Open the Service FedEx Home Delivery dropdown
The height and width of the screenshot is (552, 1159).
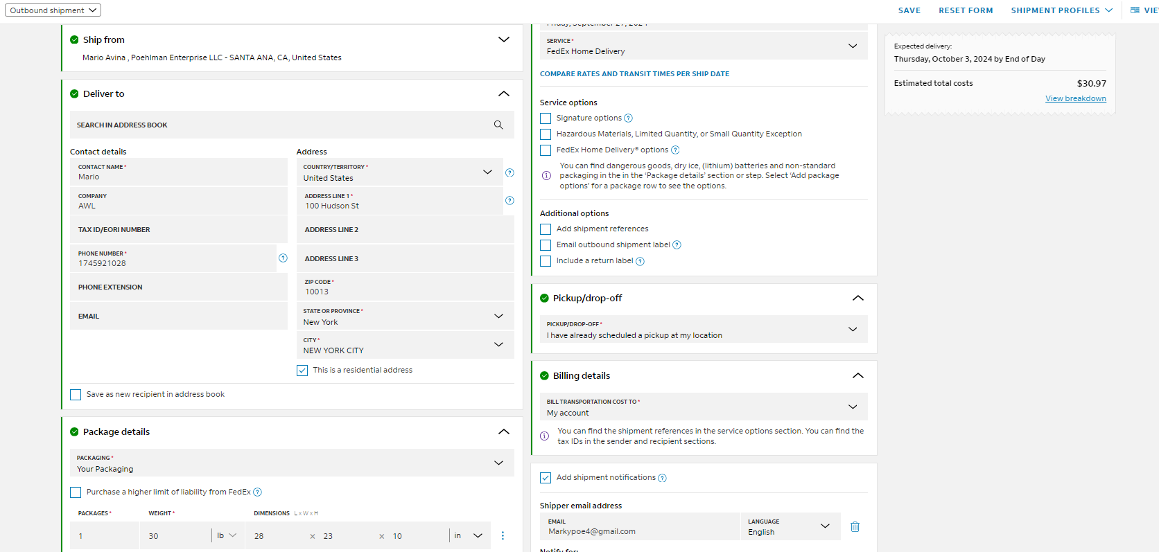[x=704, y=46]
